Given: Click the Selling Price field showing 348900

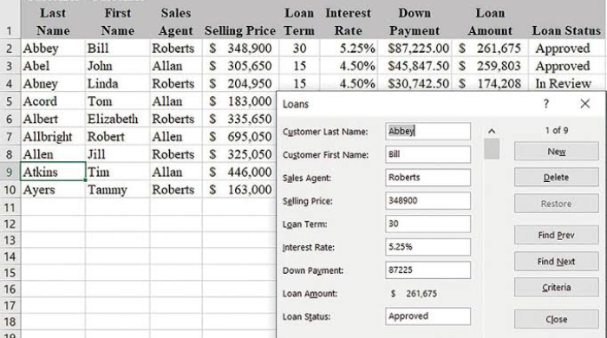Looking at the screenshot, I should pyautogui.click(x=428, y=201).
